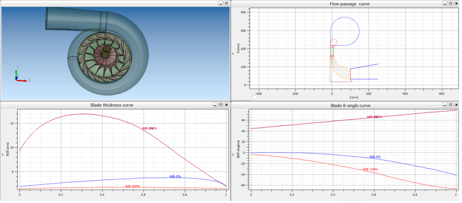Close the Blade B-angle curve panel
This screenshot has width=462, height=203.
point(456,105)
